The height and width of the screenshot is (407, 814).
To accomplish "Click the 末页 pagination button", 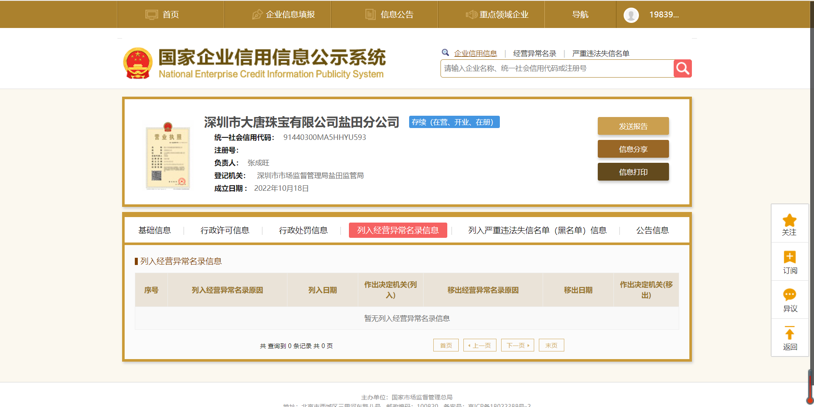I will [x=552, y=345].
